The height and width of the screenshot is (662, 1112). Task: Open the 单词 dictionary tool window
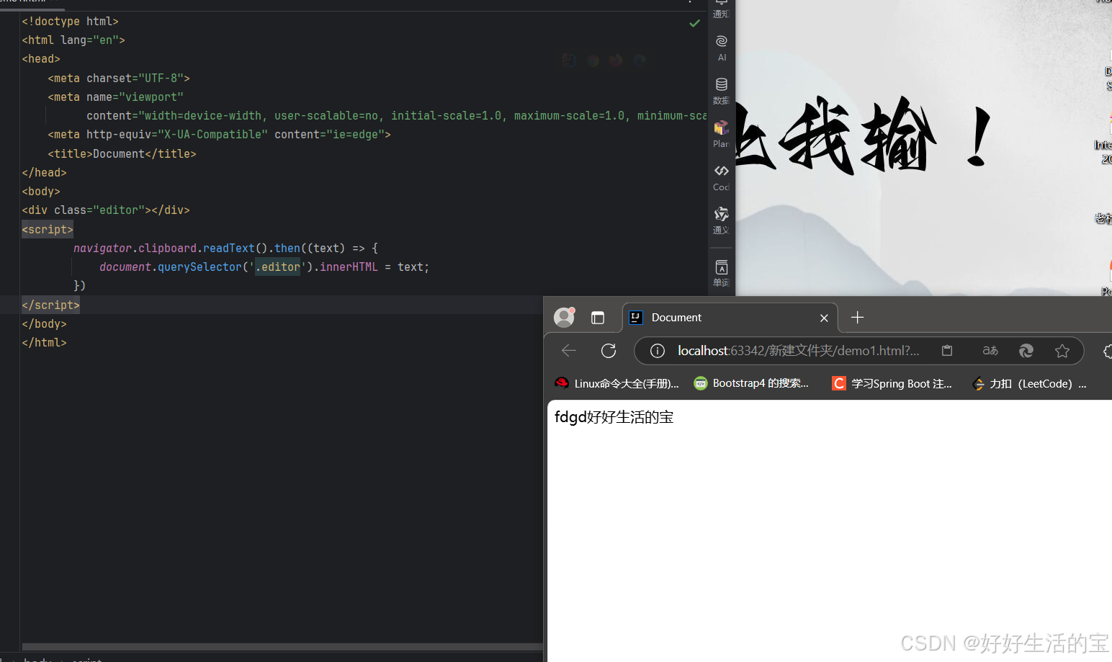coord(722,273)
